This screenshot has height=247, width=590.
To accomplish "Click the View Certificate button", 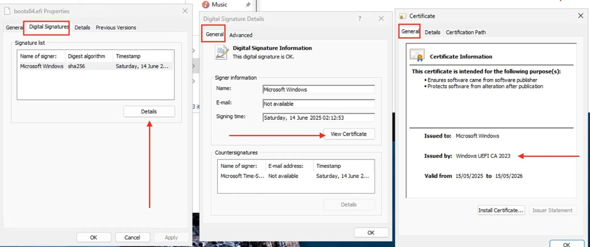I will pyautogui.click(x=349, y=134).
